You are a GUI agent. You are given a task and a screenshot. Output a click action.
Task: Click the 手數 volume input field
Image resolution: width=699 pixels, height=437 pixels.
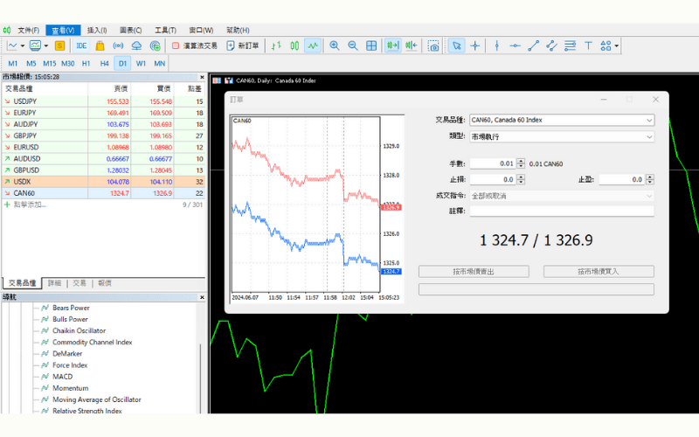pos(493,163)
